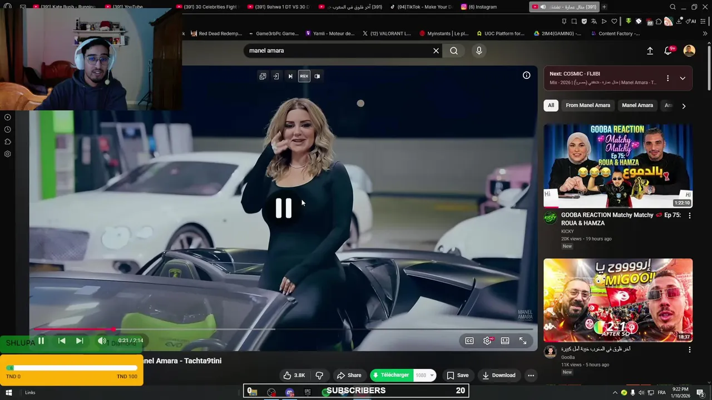Image resolution: width=712 pixels, height=400 pixels.
Task: Open the green download arrow extension
Action: coord(629,21)
